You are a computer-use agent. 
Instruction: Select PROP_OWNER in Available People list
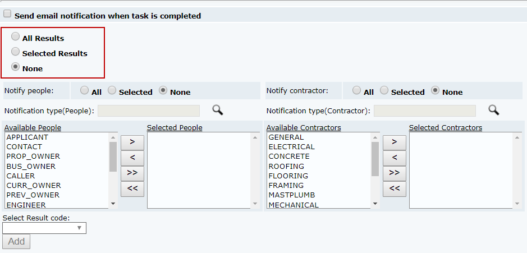pyautogui.click(x=33, y=157)
